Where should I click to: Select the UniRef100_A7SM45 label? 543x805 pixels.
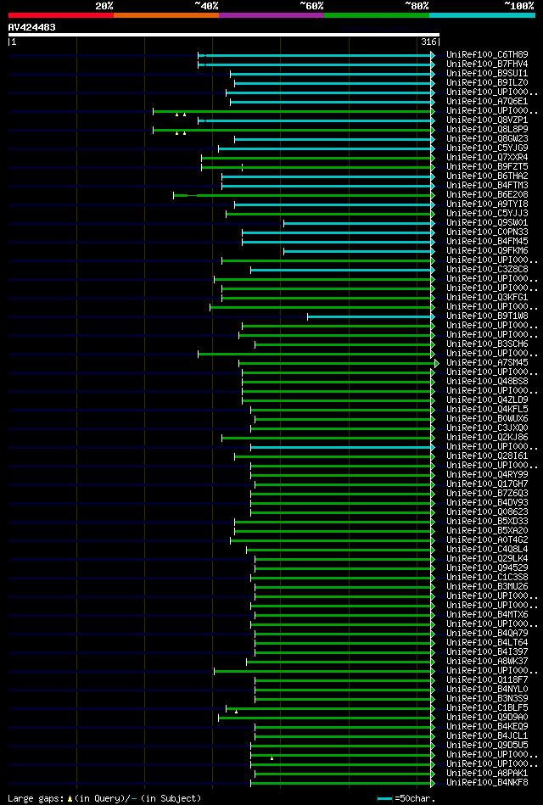(487, 363)
